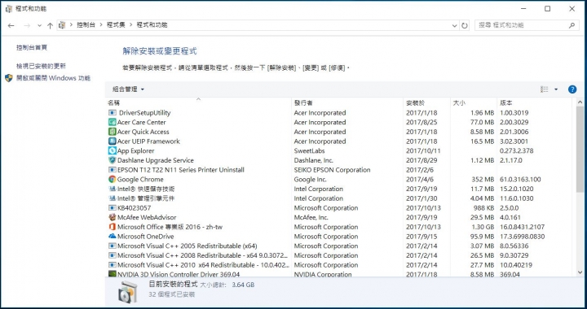Screen dimensions: 587x309
Task: Click version 61.0.3163.100
Action: (520, 179)
